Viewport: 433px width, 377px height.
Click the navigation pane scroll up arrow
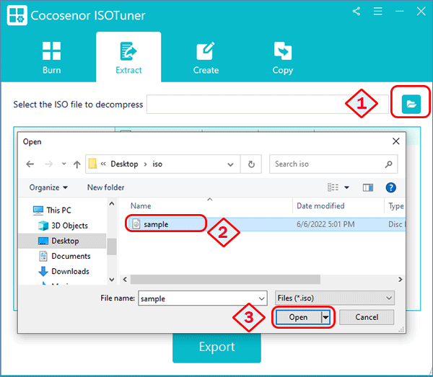112,204
